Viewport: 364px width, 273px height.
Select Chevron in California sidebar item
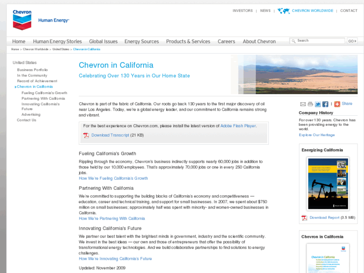pyautogui.click(x=35, y=87)
